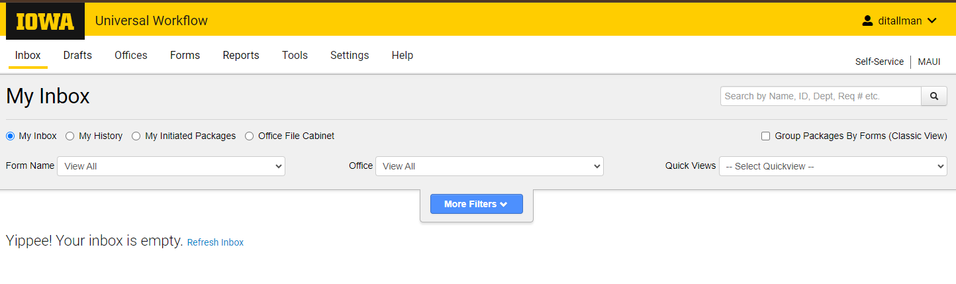Switch to the Reports tab
Image resolution: width=956 pixels, height=284 pixels.
click(240, 56)
